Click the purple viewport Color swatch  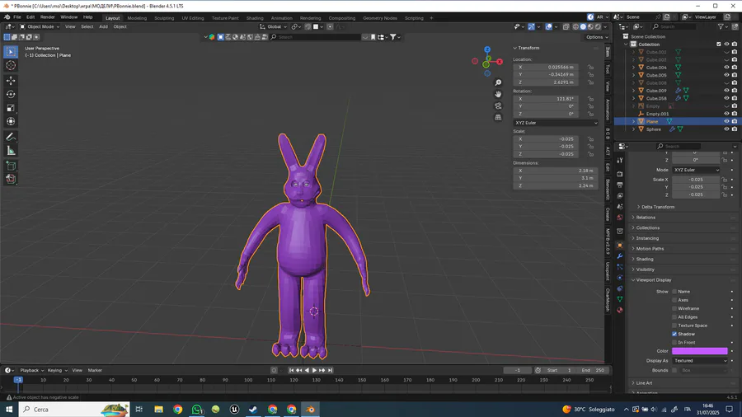pos(699,351)
